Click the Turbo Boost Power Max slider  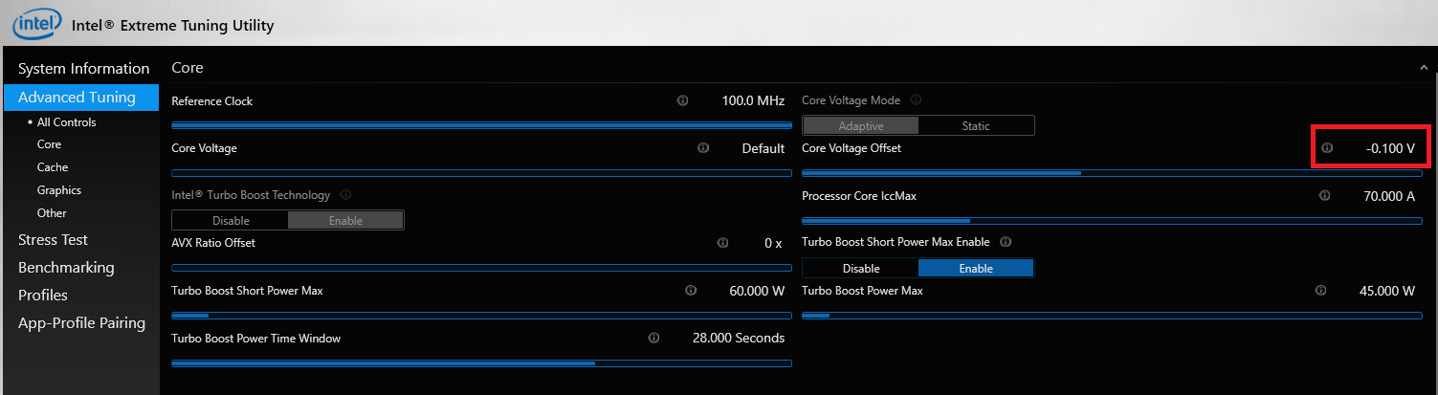pos(1112,315)
